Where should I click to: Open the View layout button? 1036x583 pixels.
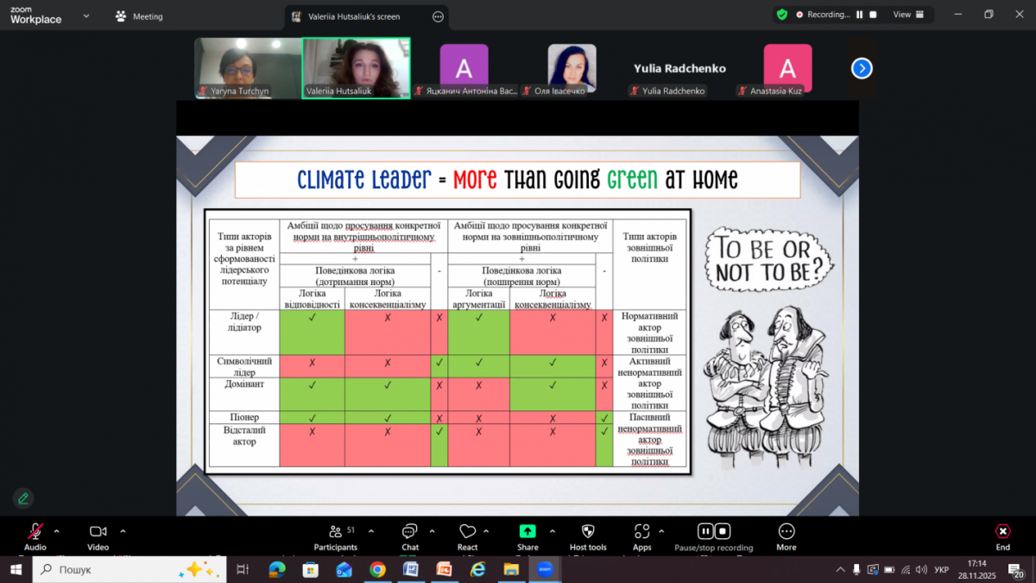point(908,15)
